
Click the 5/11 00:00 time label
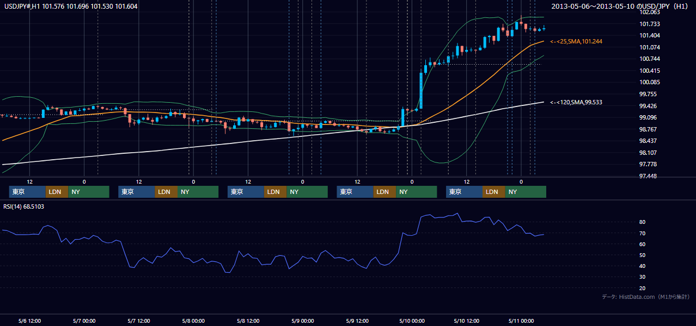[521, 321]
